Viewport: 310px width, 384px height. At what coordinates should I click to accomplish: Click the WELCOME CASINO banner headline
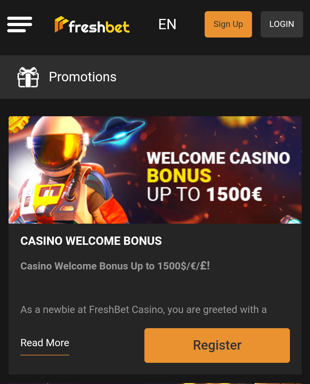tap(218, 158)
